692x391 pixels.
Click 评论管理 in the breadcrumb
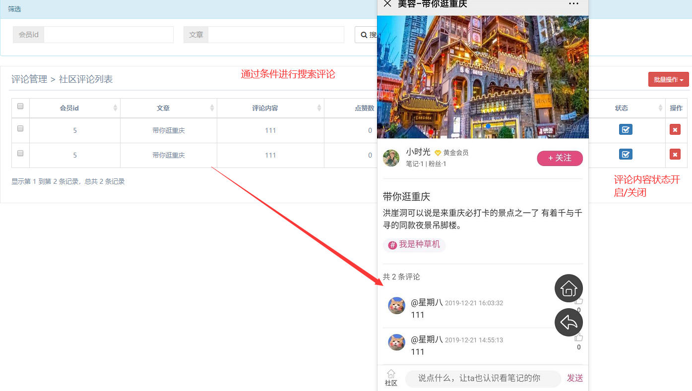tap(29, 79)
